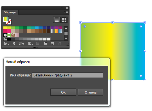Viewport: 152px width, 111px height.
Task: Click the Имя образца name field
Action: pos(68,75)
